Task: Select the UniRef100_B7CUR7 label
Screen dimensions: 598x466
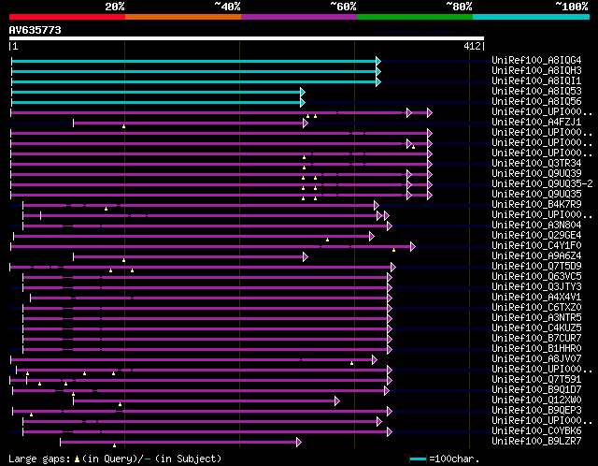Action: (536, 339)
